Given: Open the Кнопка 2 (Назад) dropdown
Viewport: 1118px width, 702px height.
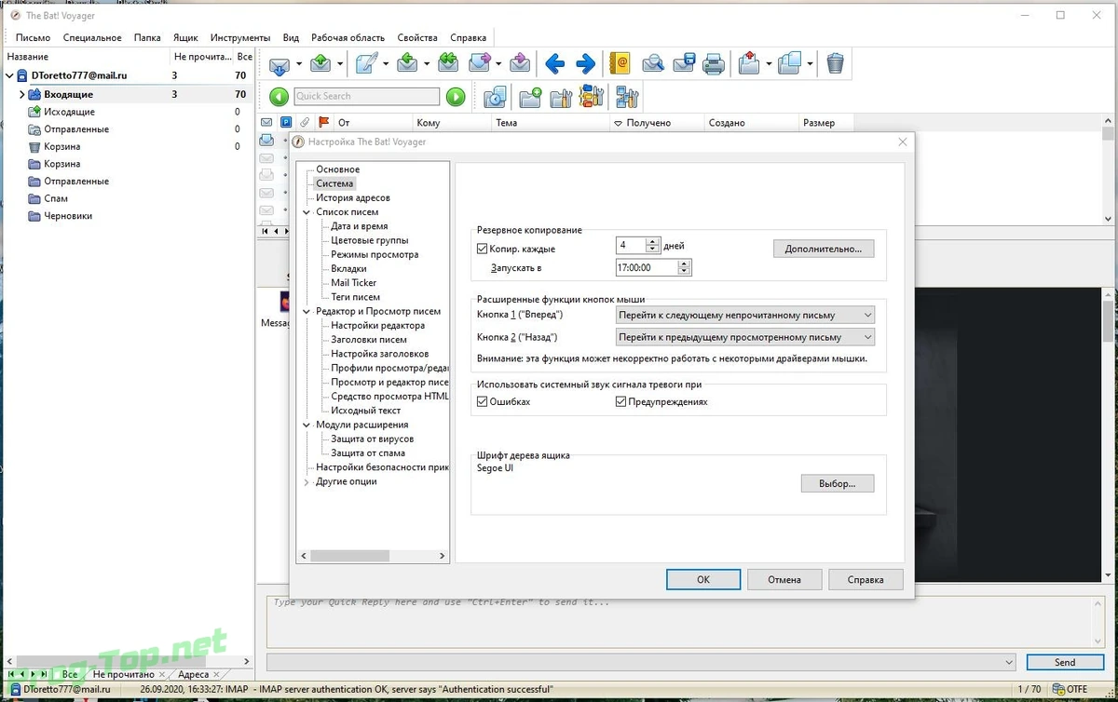Looking at the screenshot, I should pos(745,337).
